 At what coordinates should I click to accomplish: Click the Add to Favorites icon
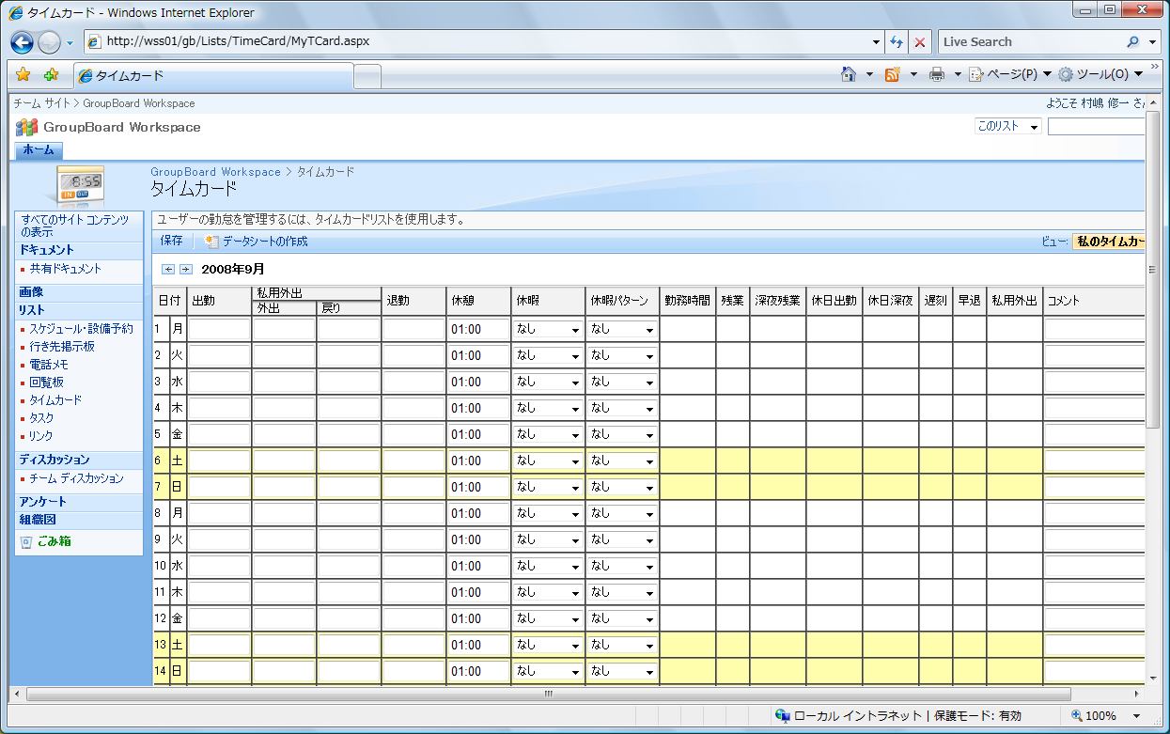[51, 75]
